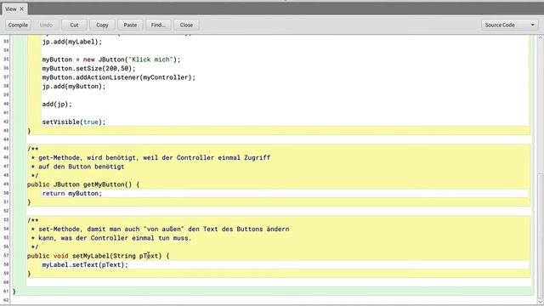Click the line 'jp.add(myButton);'
This screenshot has width=544, height=306.
click(x=74, y=87)
